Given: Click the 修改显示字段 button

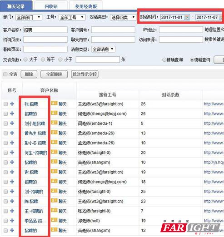Looking at the screenshot, I should point(85,74).
